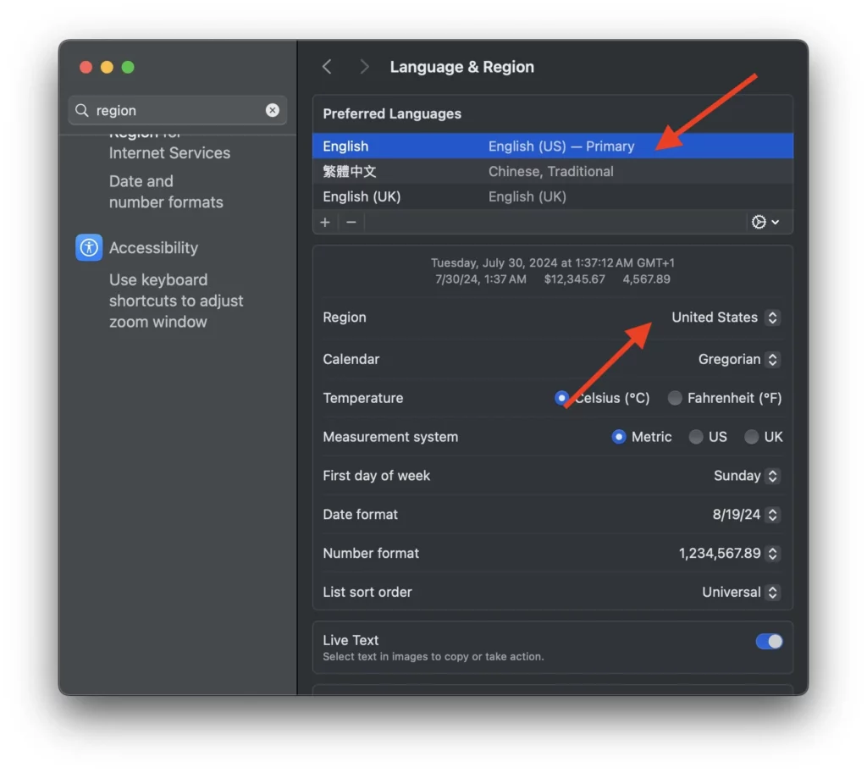The image size is (867, 773).
Task: Select English (UK) language row
Action: (x=553, y=196)
